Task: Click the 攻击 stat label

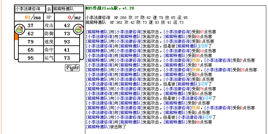Action: click(49, 25)
